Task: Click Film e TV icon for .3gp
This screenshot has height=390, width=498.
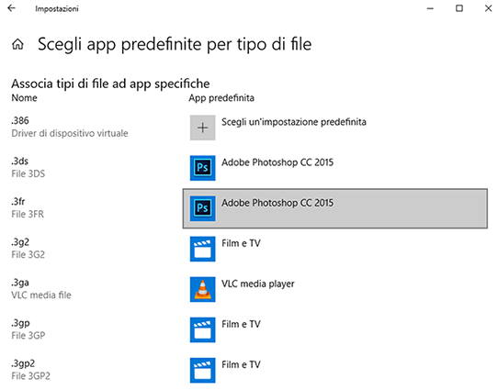Action: tap(203, 329)
